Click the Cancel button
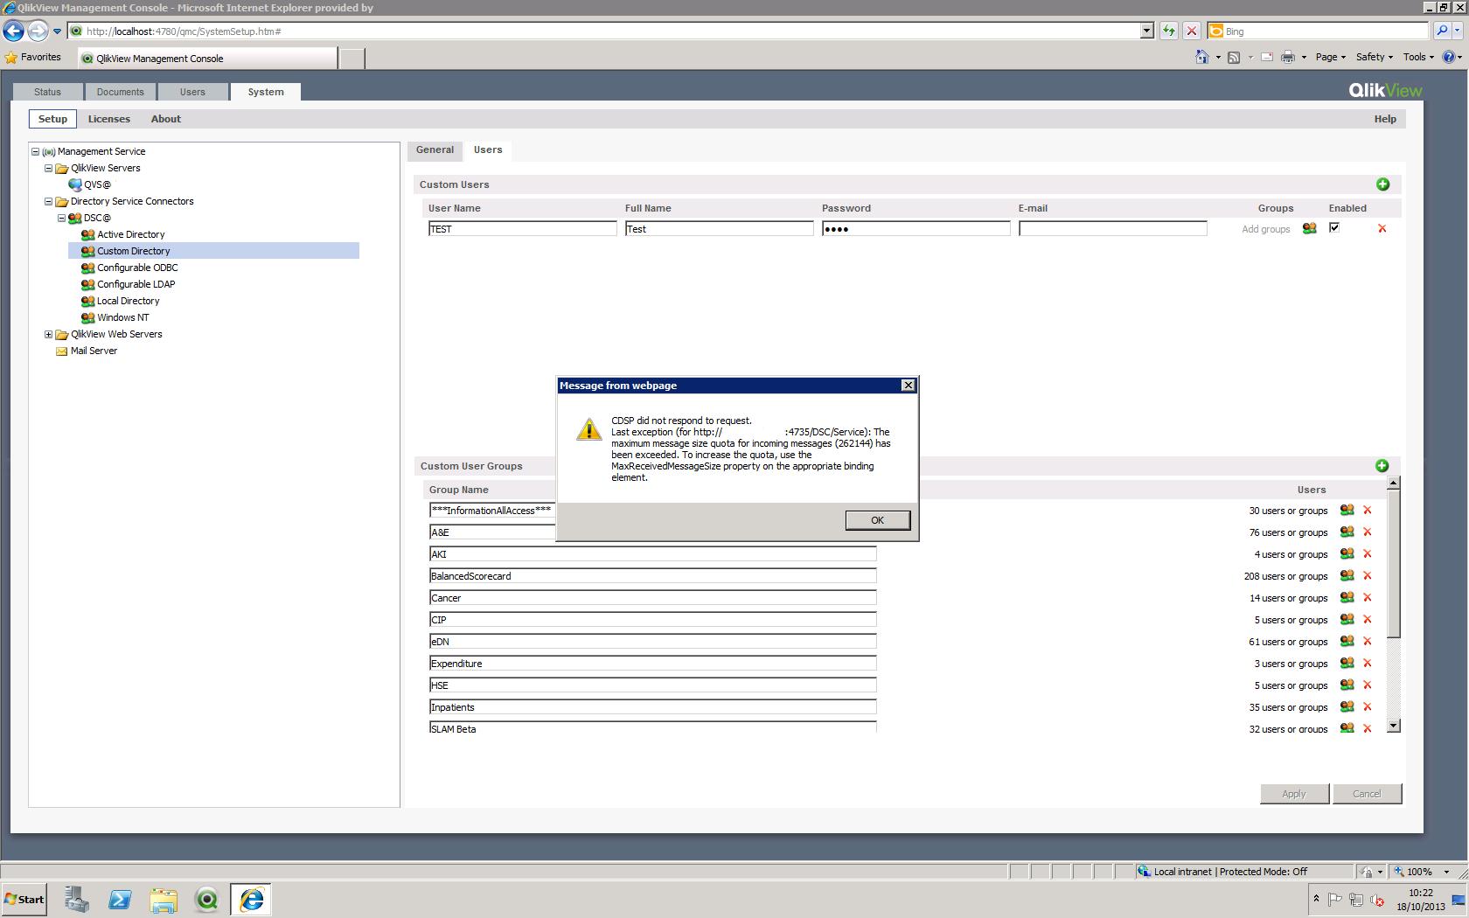Image resolution: width=1469 pixels, height=918 pixels. 1367,794
